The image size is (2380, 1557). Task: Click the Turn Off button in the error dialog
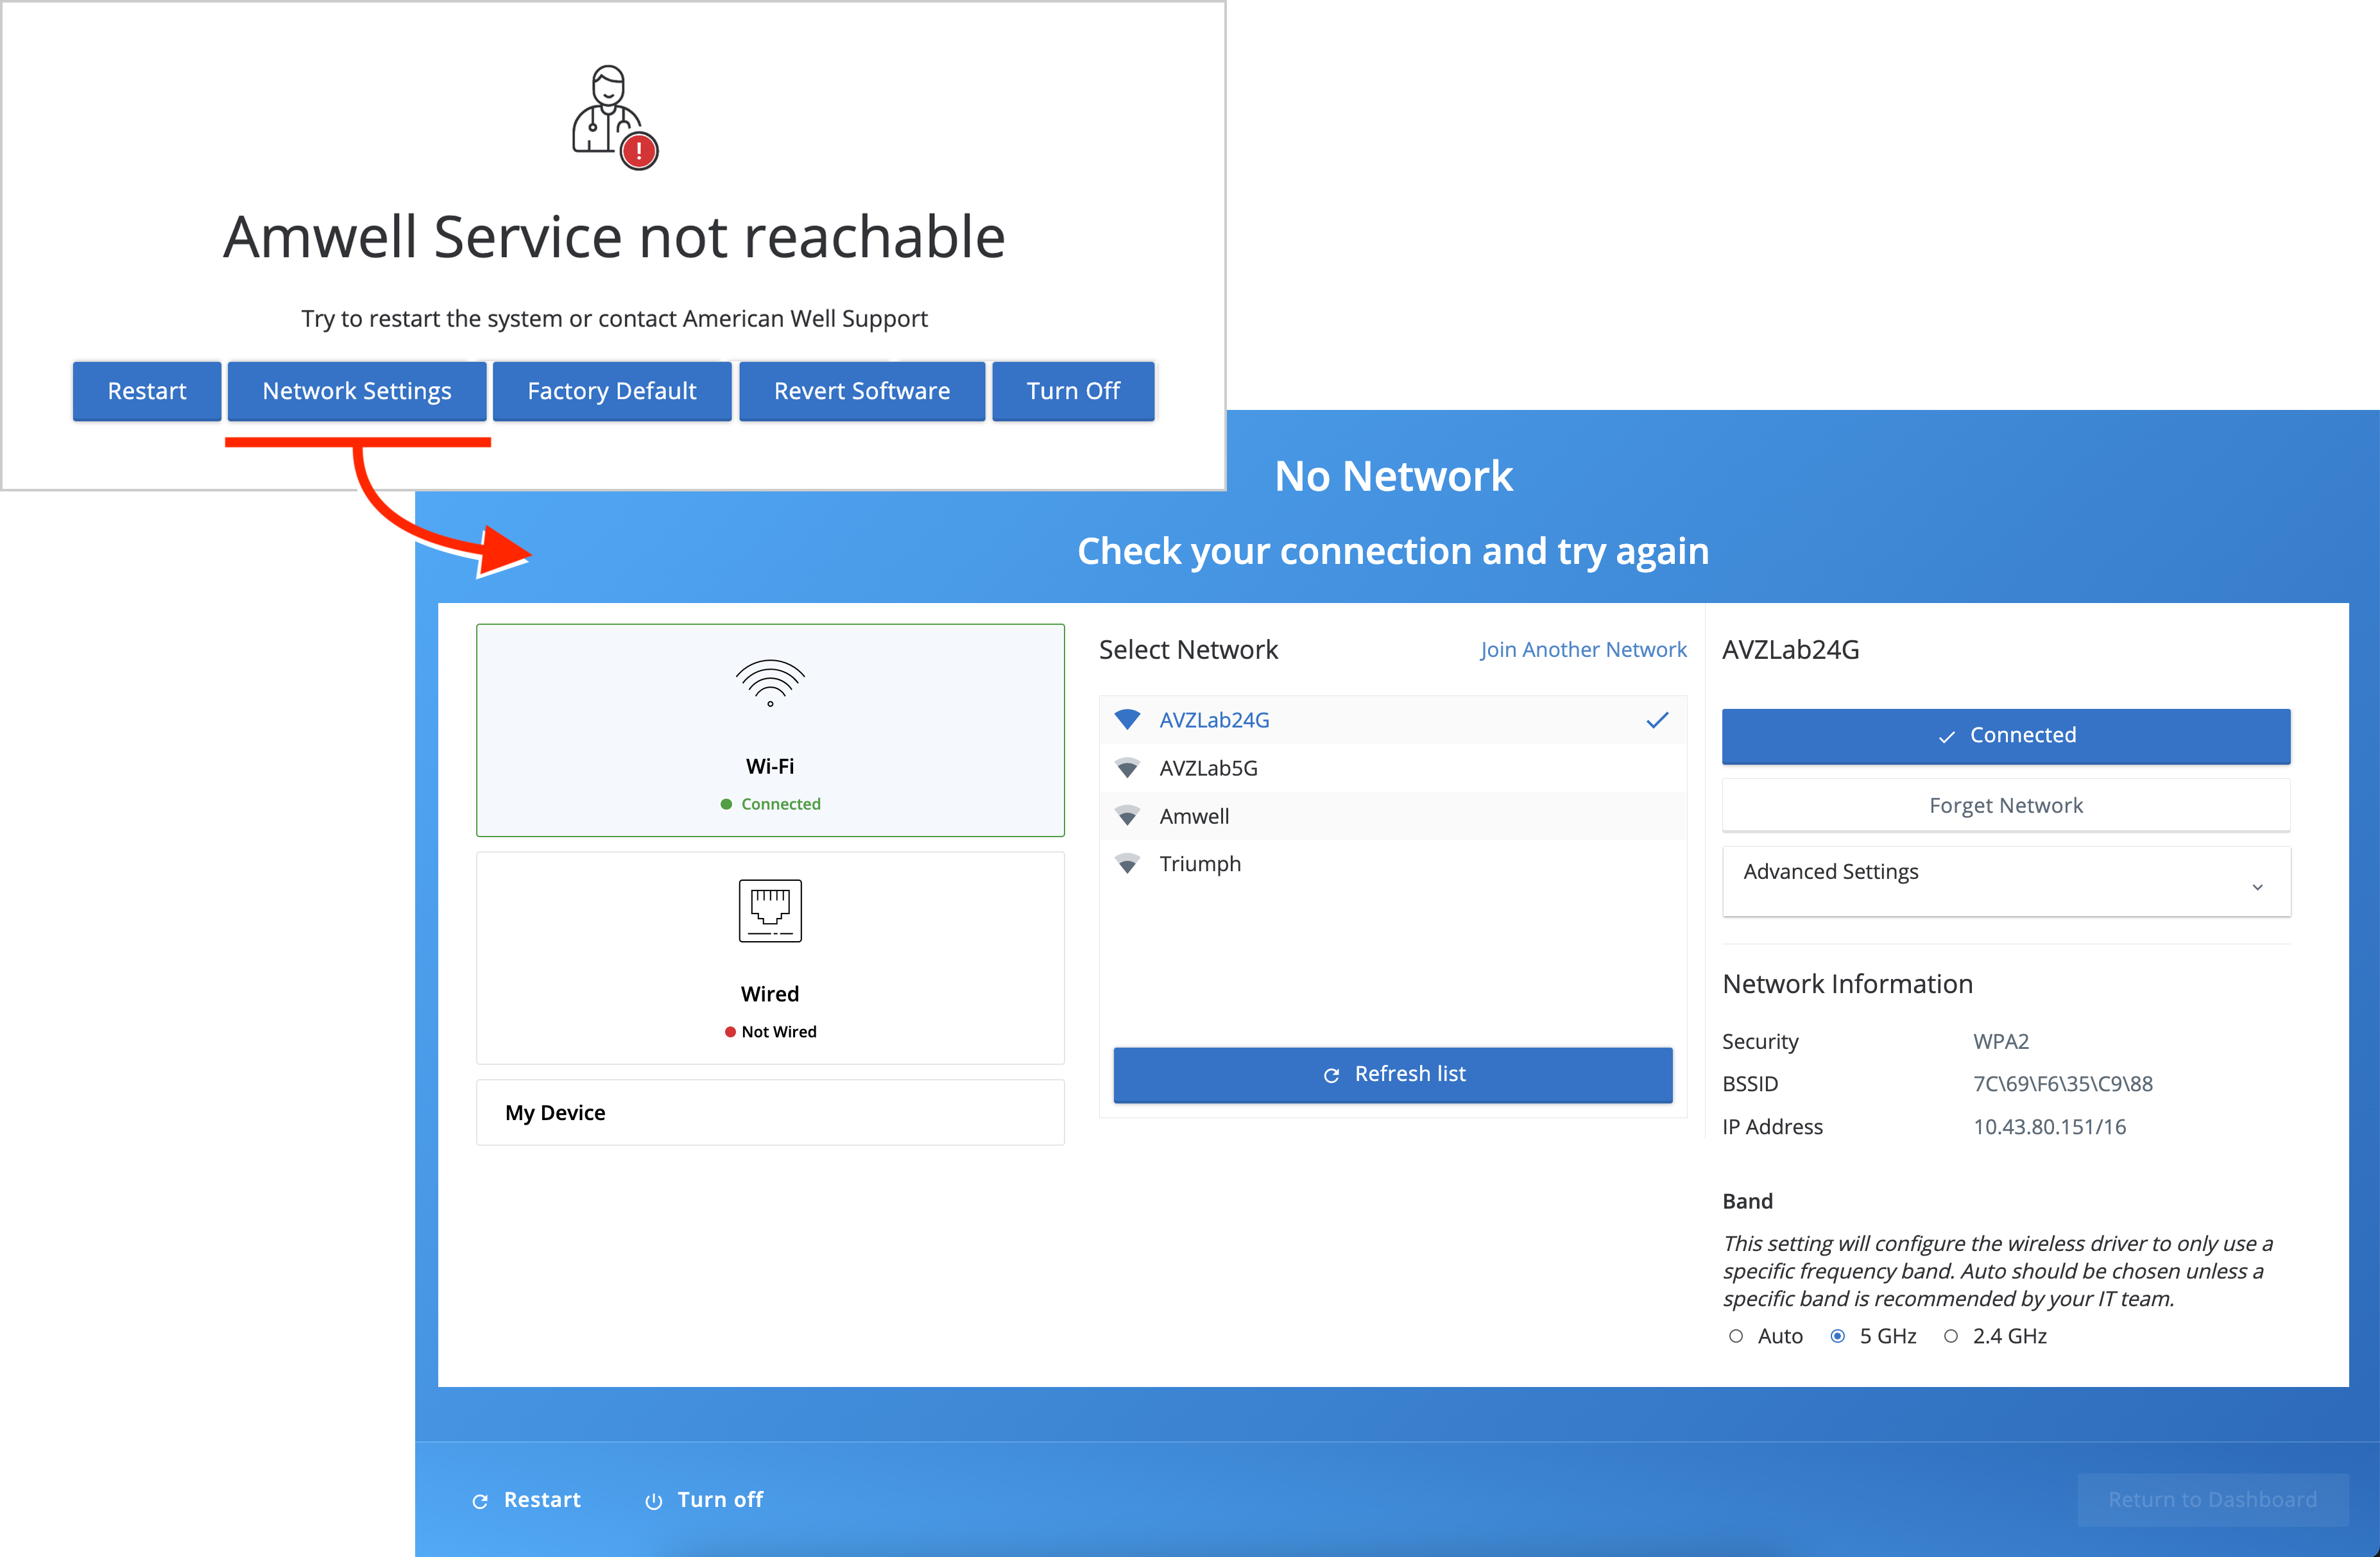tap(1073, 391)
